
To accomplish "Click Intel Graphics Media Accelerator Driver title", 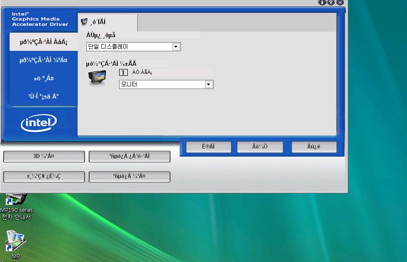I will (x=40, y=19).
